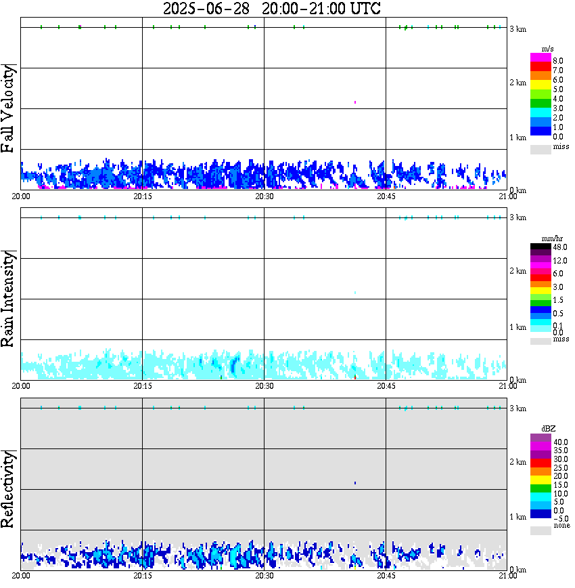Click the top purple swatch in the dBZ legend

click(540, 438)
